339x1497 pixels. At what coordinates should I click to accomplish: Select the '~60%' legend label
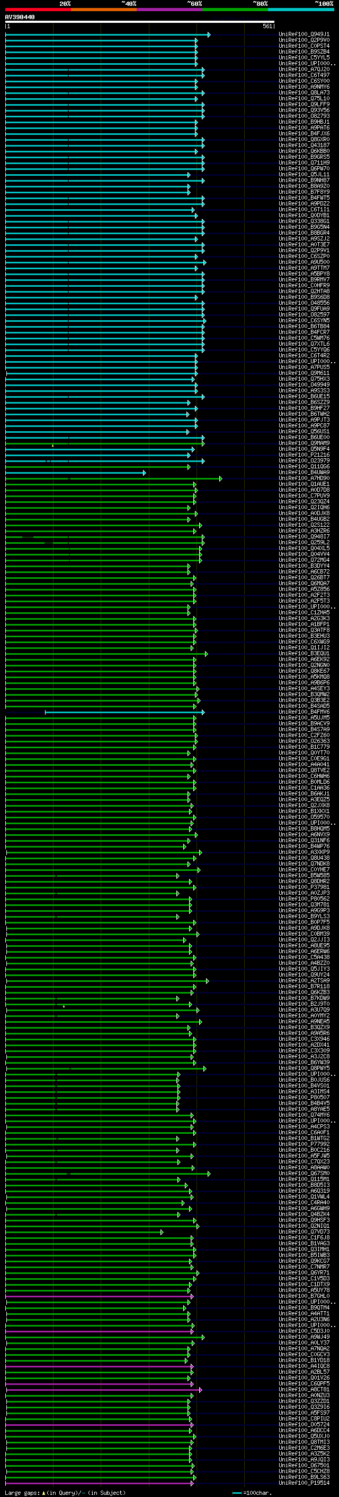[195, 4]
